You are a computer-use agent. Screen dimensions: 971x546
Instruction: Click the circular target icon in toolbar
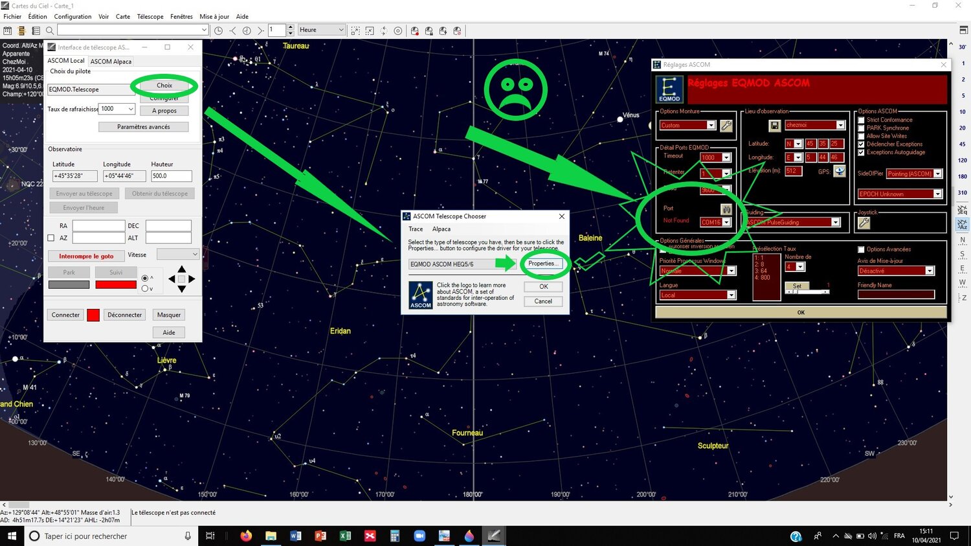pyautogui.click(x=397, y=30)
